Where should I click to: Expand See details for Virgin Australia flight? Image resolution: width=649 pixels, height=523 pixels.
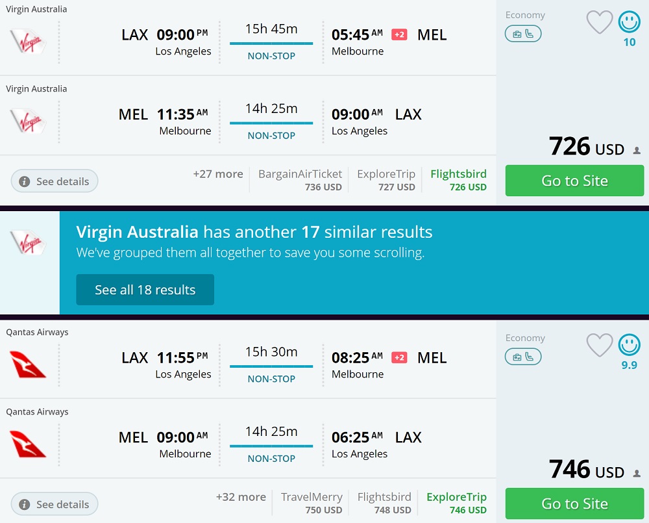pyautogui.click(x=55, y=181)
